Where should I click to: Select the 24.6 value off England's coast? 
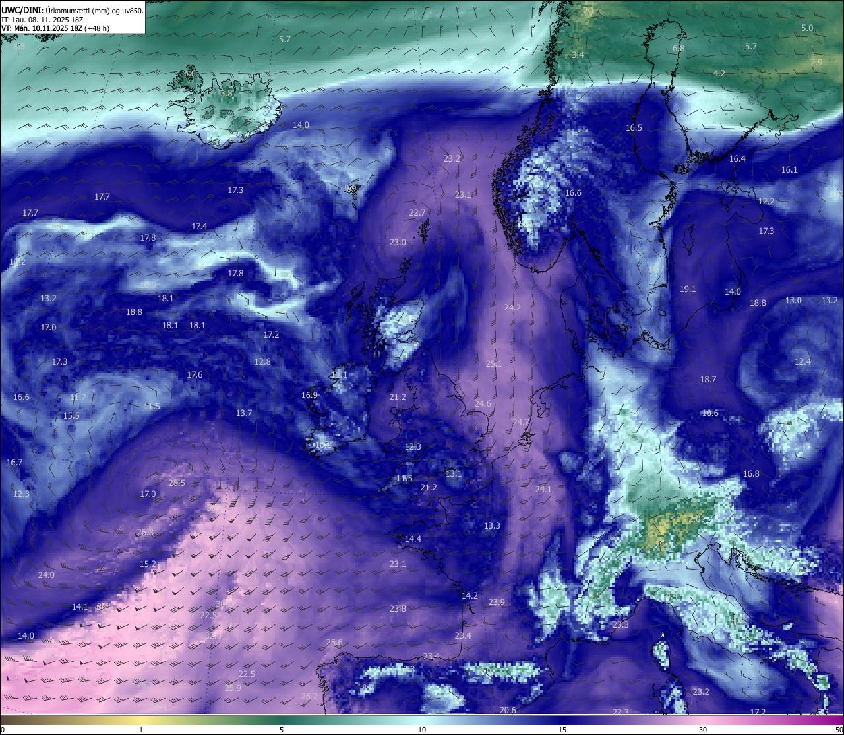pyautogui.click(x=483, y=404)
